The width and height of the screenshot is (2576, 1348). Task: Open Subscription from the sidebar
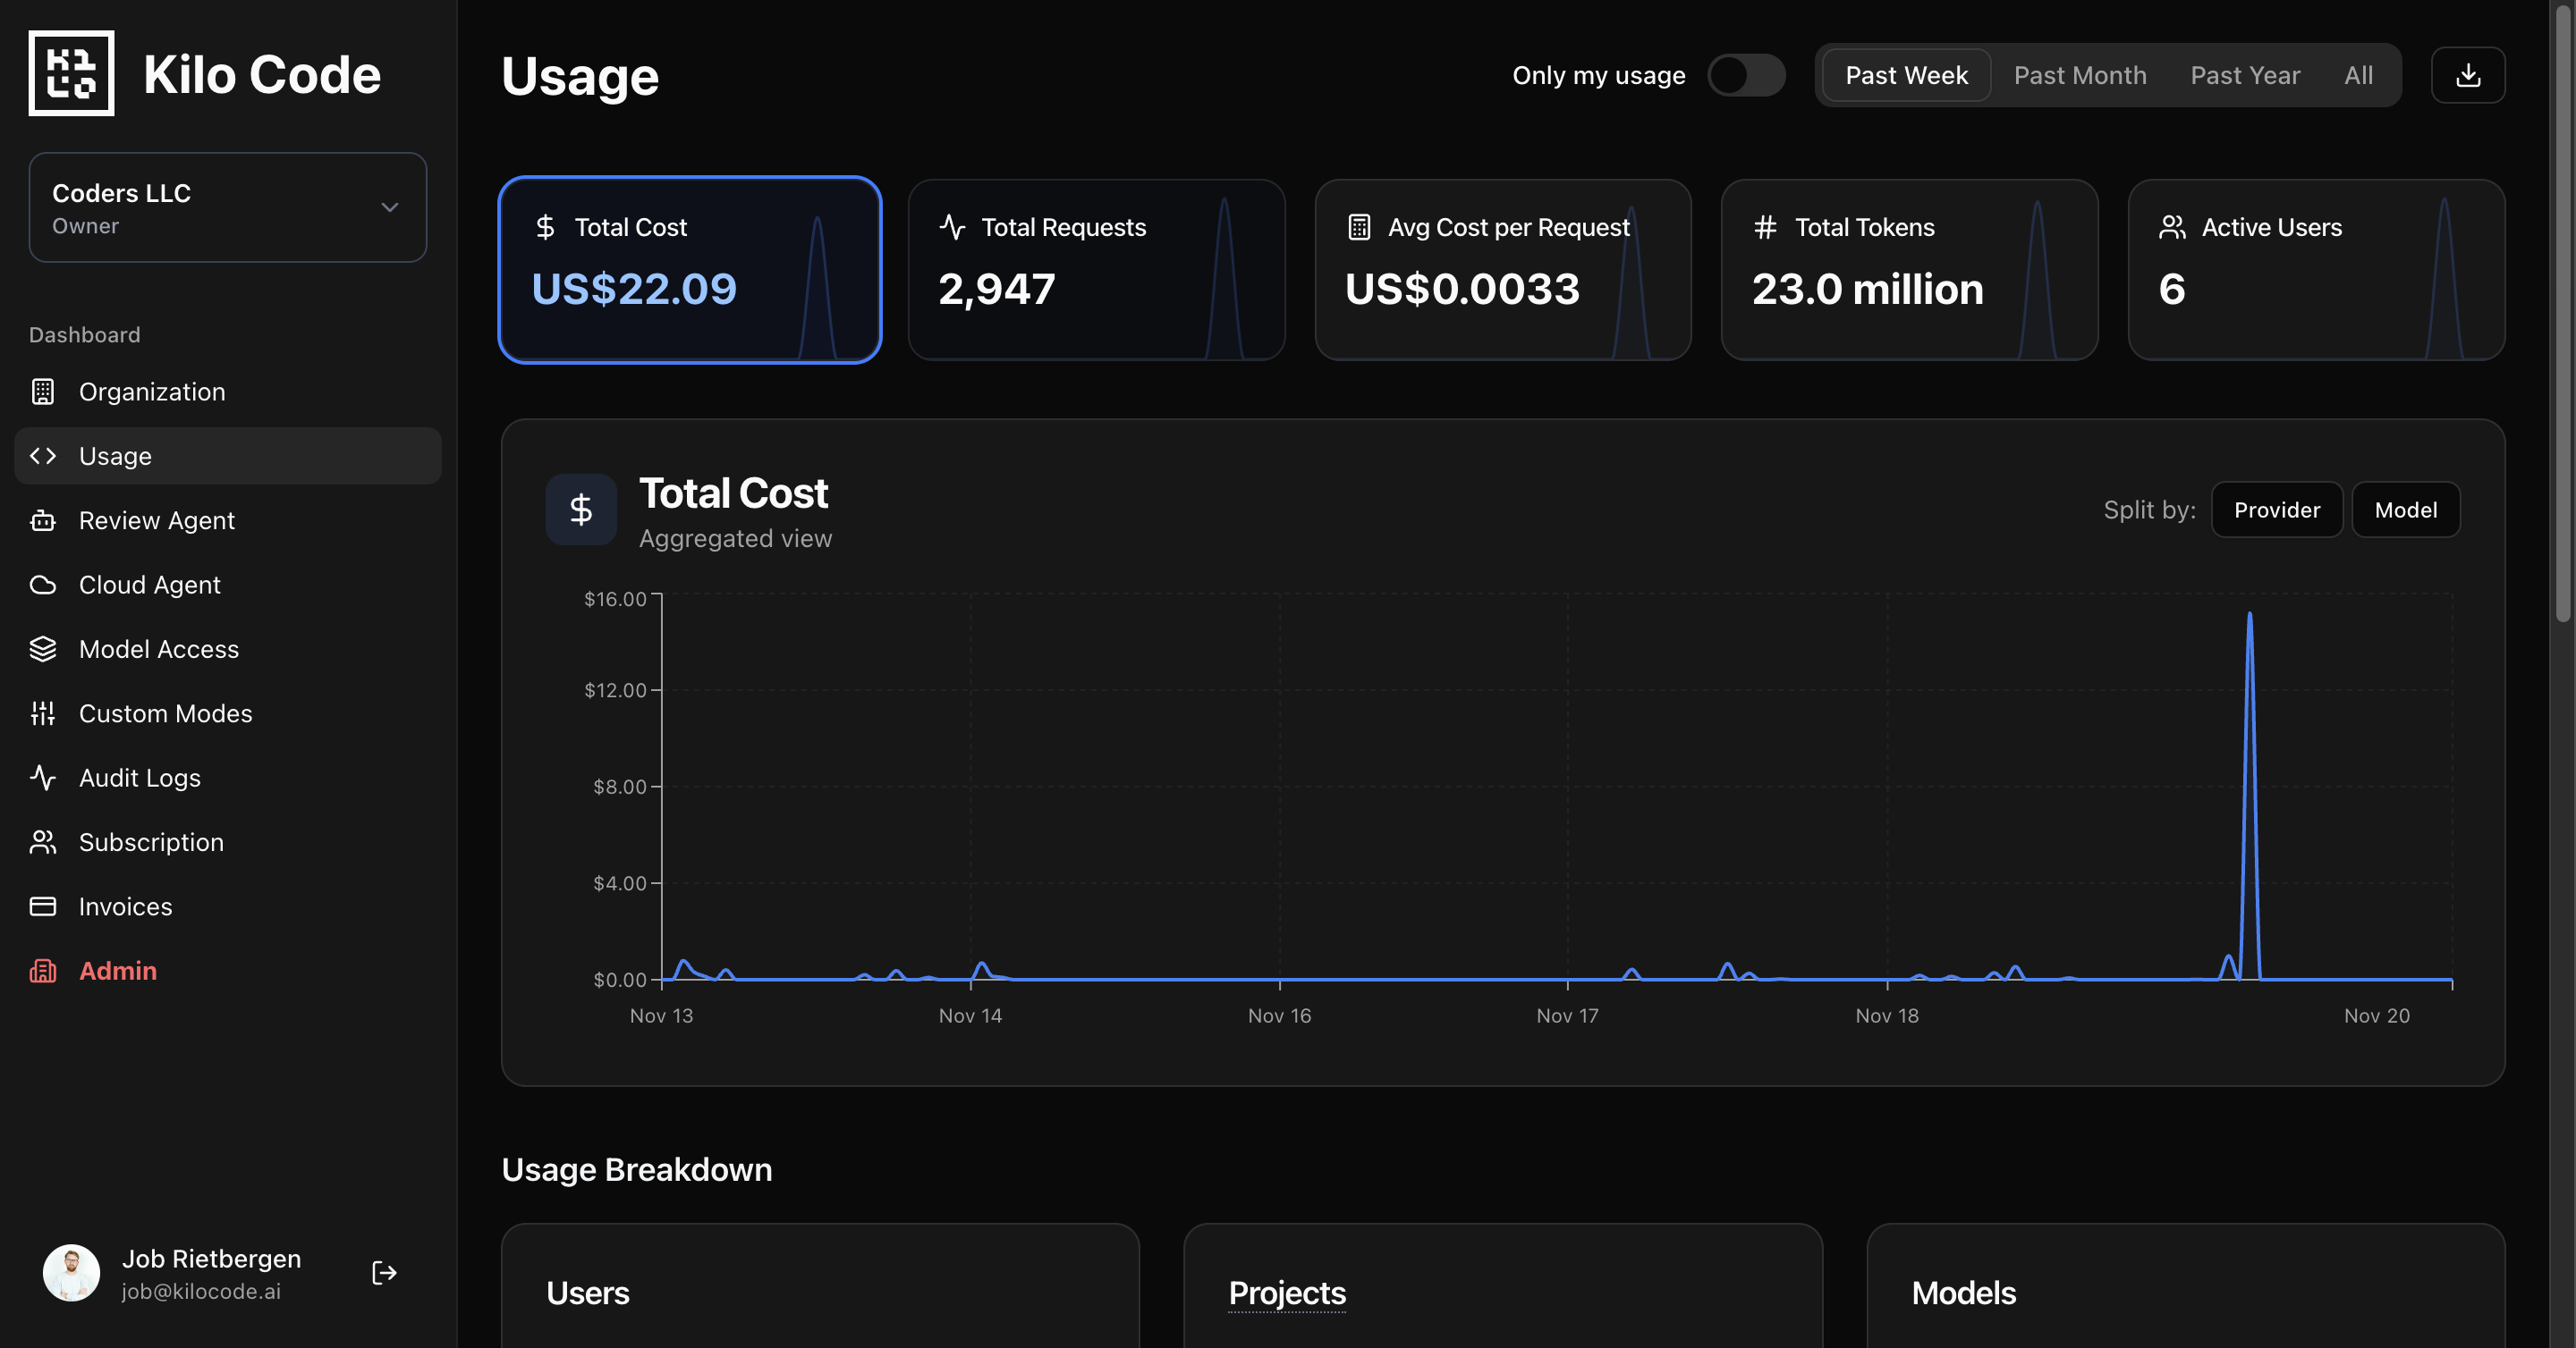point(151,842)
